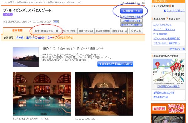The height and width of the screenshot is (123, 188).
Task: Open the よくあるお問合せ link
Action: (64, 38)
